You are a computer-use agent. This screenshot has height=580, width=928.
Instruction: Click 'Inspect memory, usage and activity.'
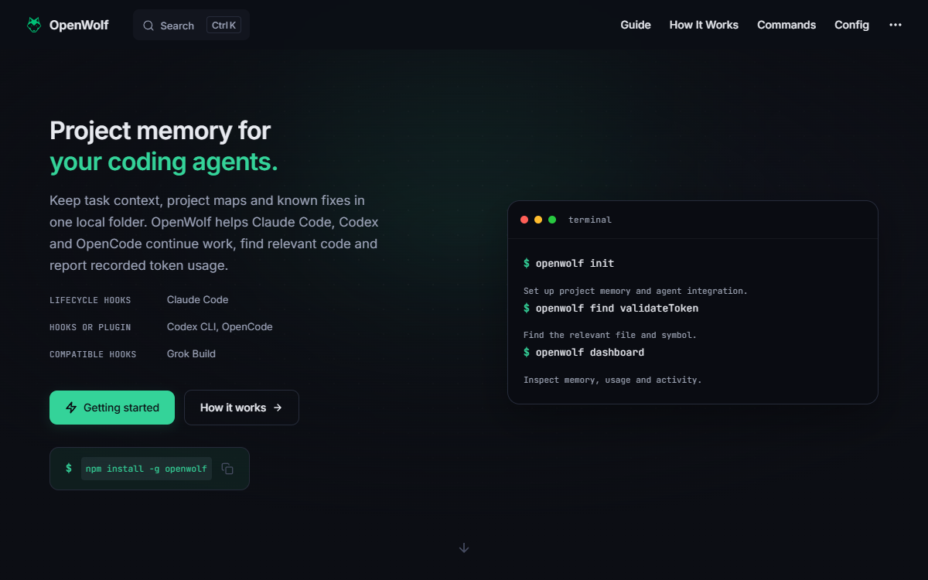612,380
